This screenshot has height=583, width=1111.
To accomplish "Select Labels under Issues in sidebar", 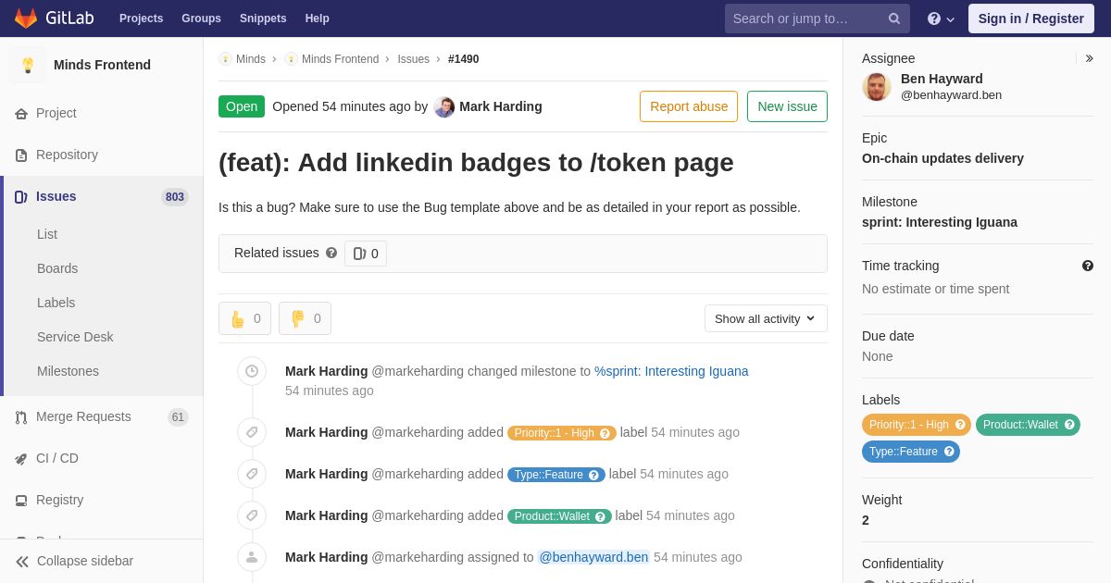I will (x=56, y=303).
